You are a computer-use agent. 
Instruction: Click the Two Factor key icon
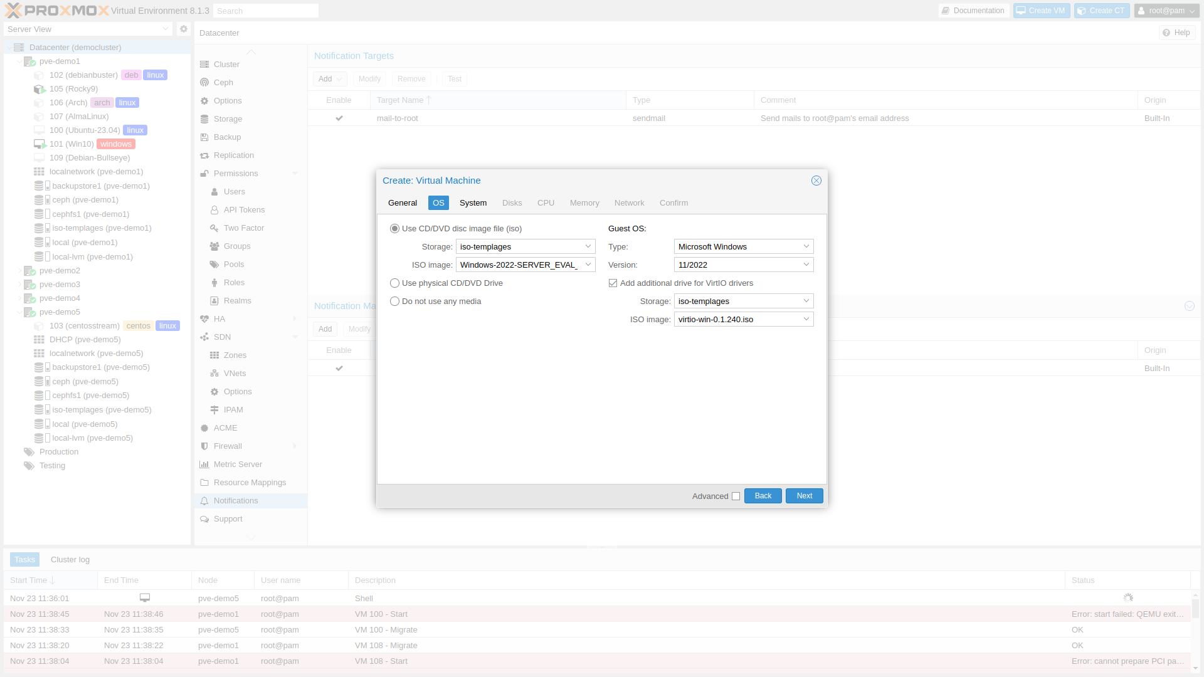click(x=214, y=228)
